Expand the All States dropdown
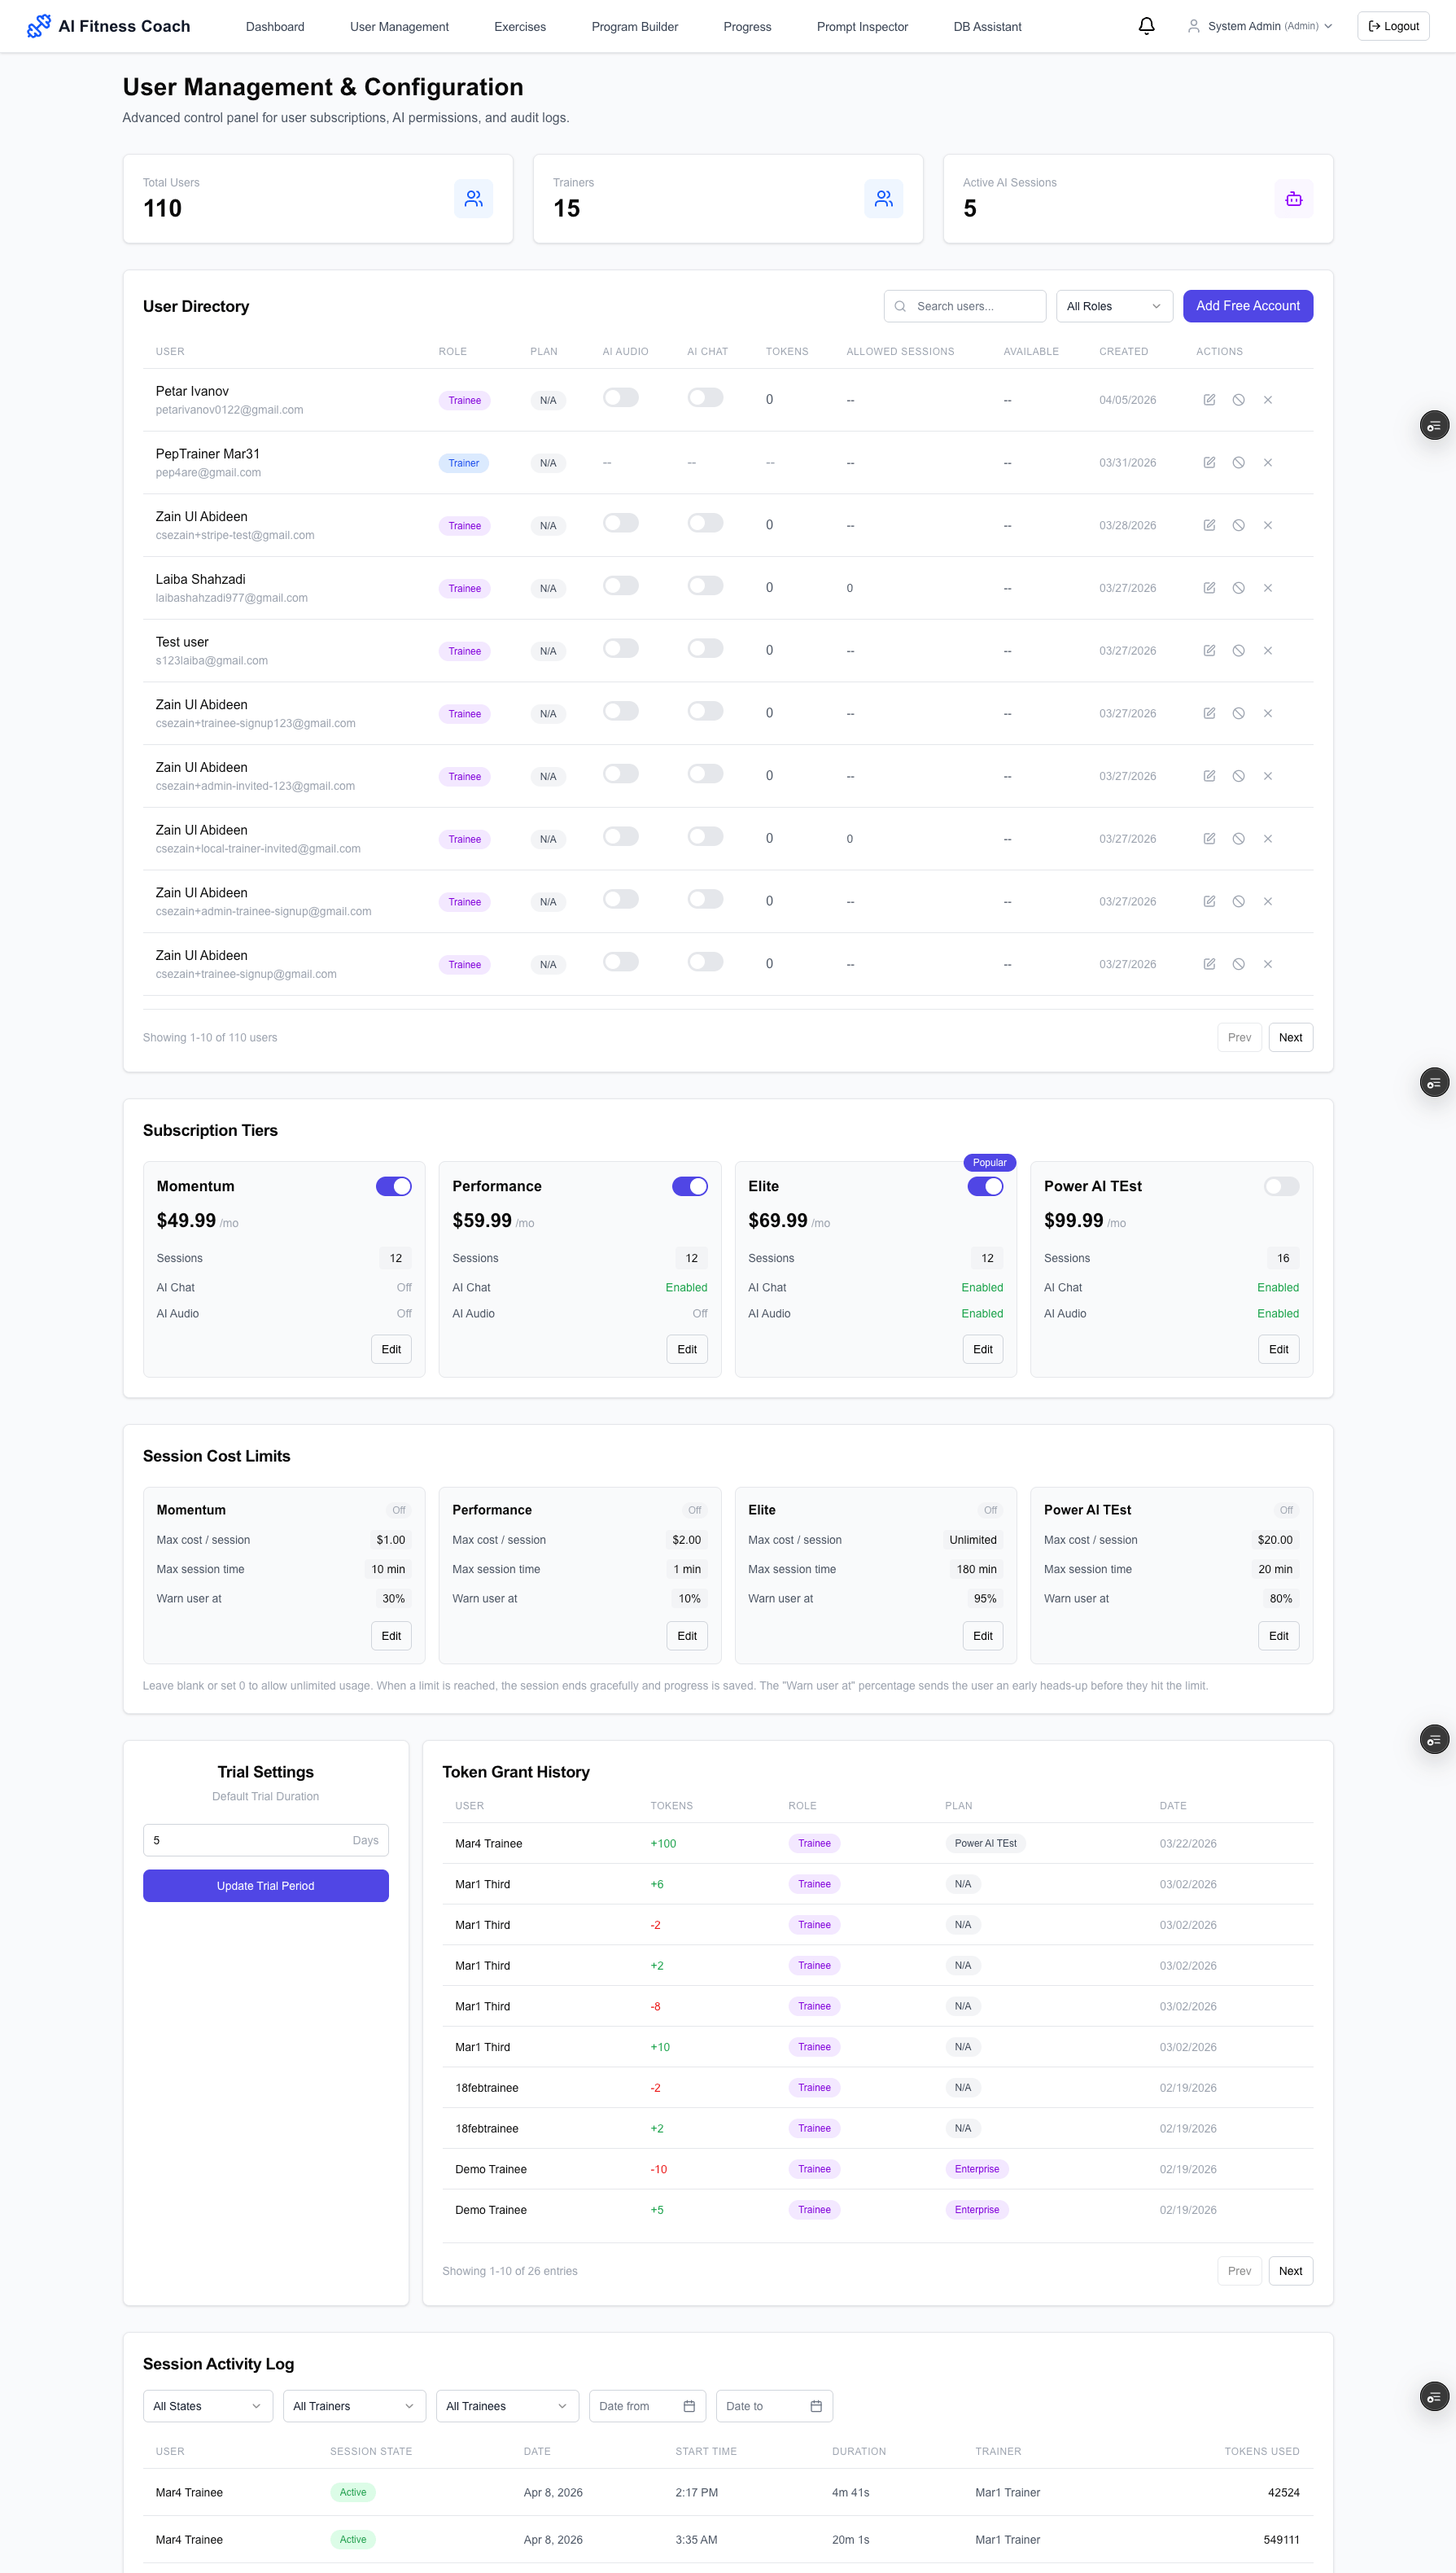 click(x=208, y=2406)
